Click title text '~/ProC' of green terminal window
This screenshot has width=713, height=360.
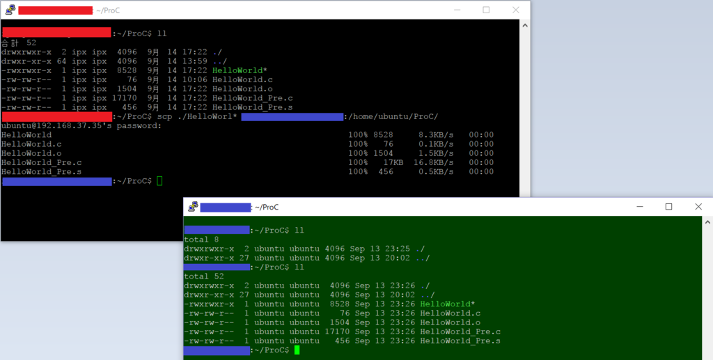[x=267, y=208]
